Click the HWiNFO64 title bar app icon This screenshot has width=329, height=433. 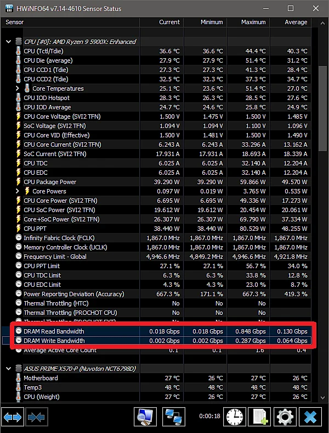coord(9,8)
